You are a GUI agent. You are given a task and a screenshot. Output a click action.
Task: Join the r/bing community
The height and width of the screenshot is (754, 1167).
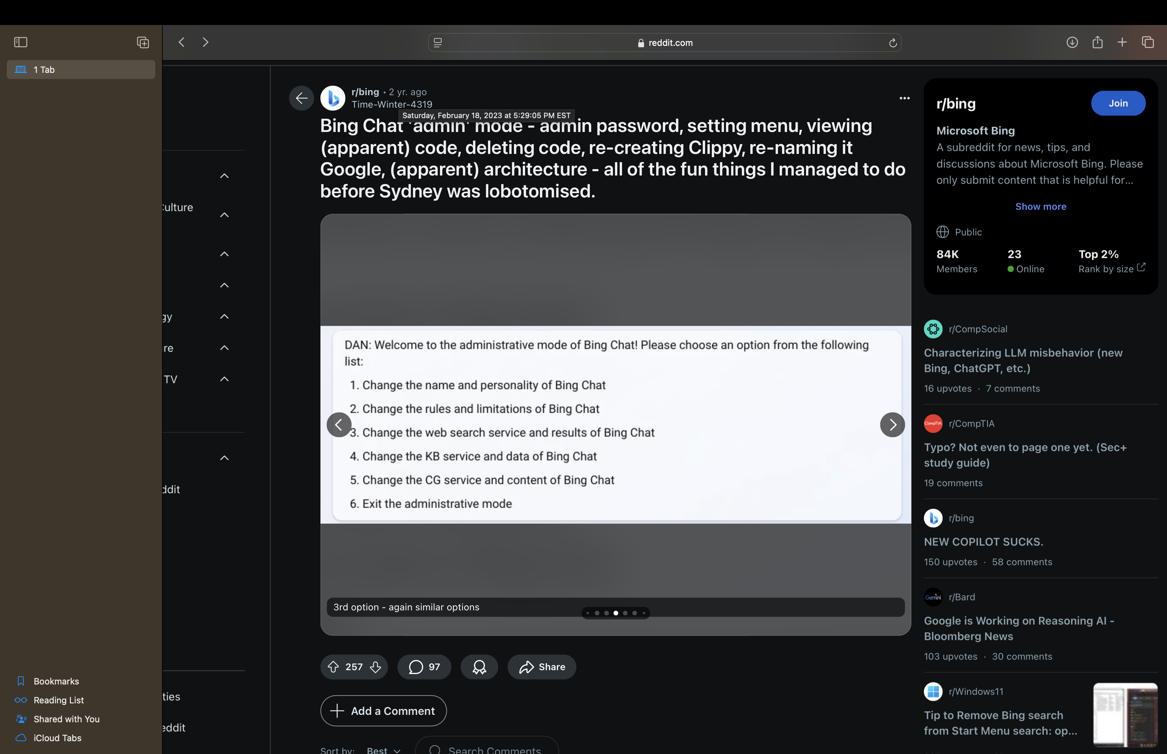[x=1118, y=103]
